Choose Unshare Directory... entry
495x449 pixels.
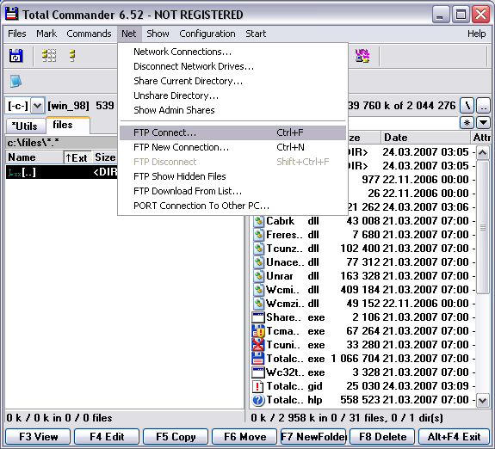tap(232, 95)
